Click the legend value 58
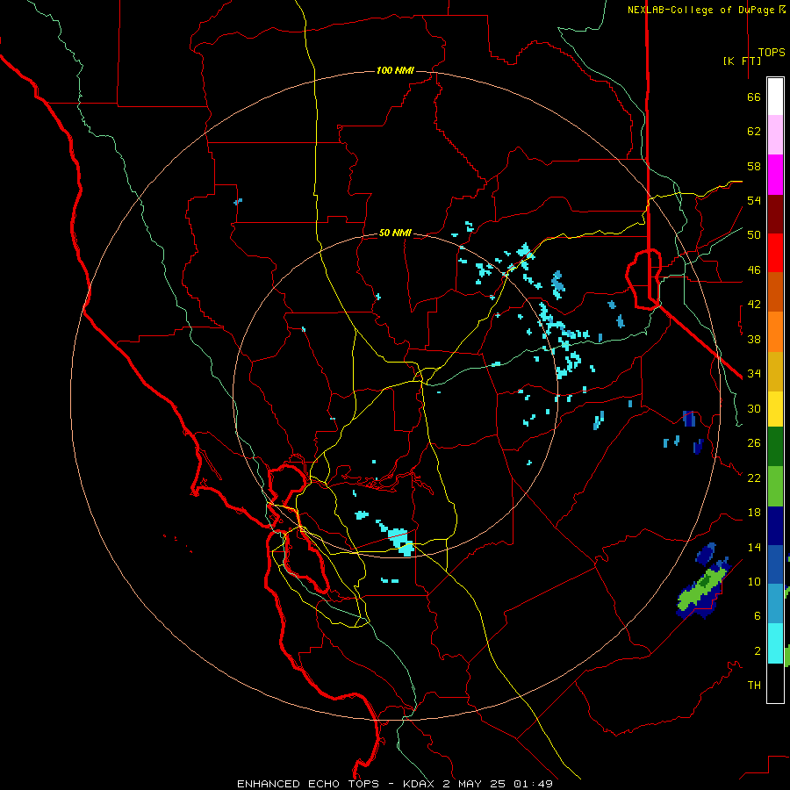 coord(754,166)
